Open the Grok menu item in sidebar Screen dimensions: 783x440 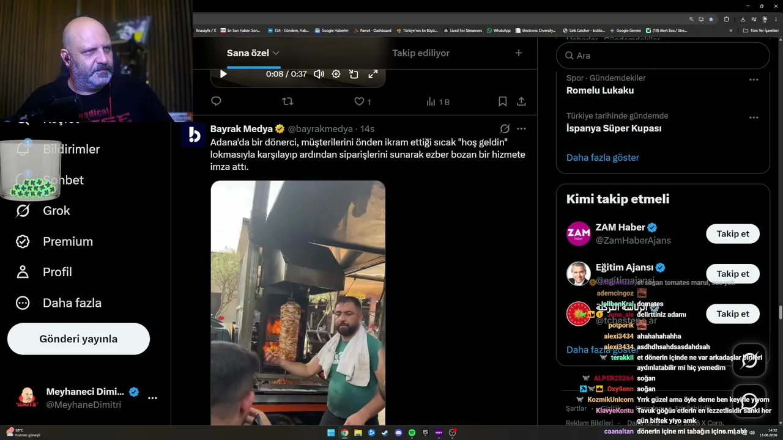43,211
